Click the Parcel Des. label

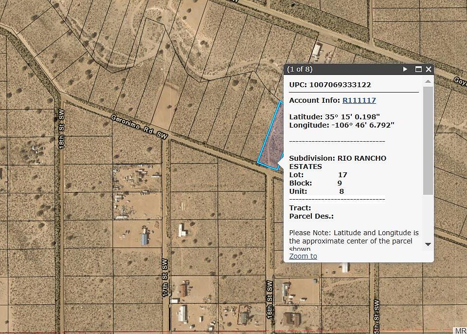click(311, 216)
